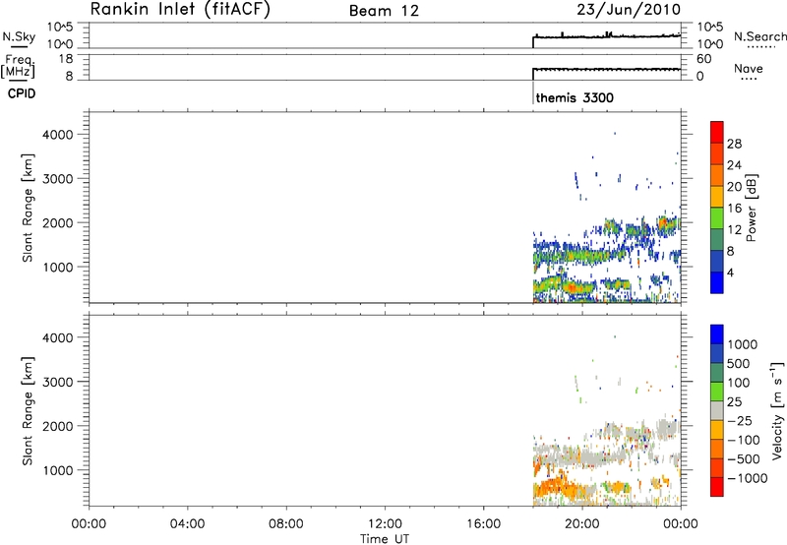
Task: Click the 'Velocity [m s⁻¹]' color bar label
Action: tap(776, 410)
